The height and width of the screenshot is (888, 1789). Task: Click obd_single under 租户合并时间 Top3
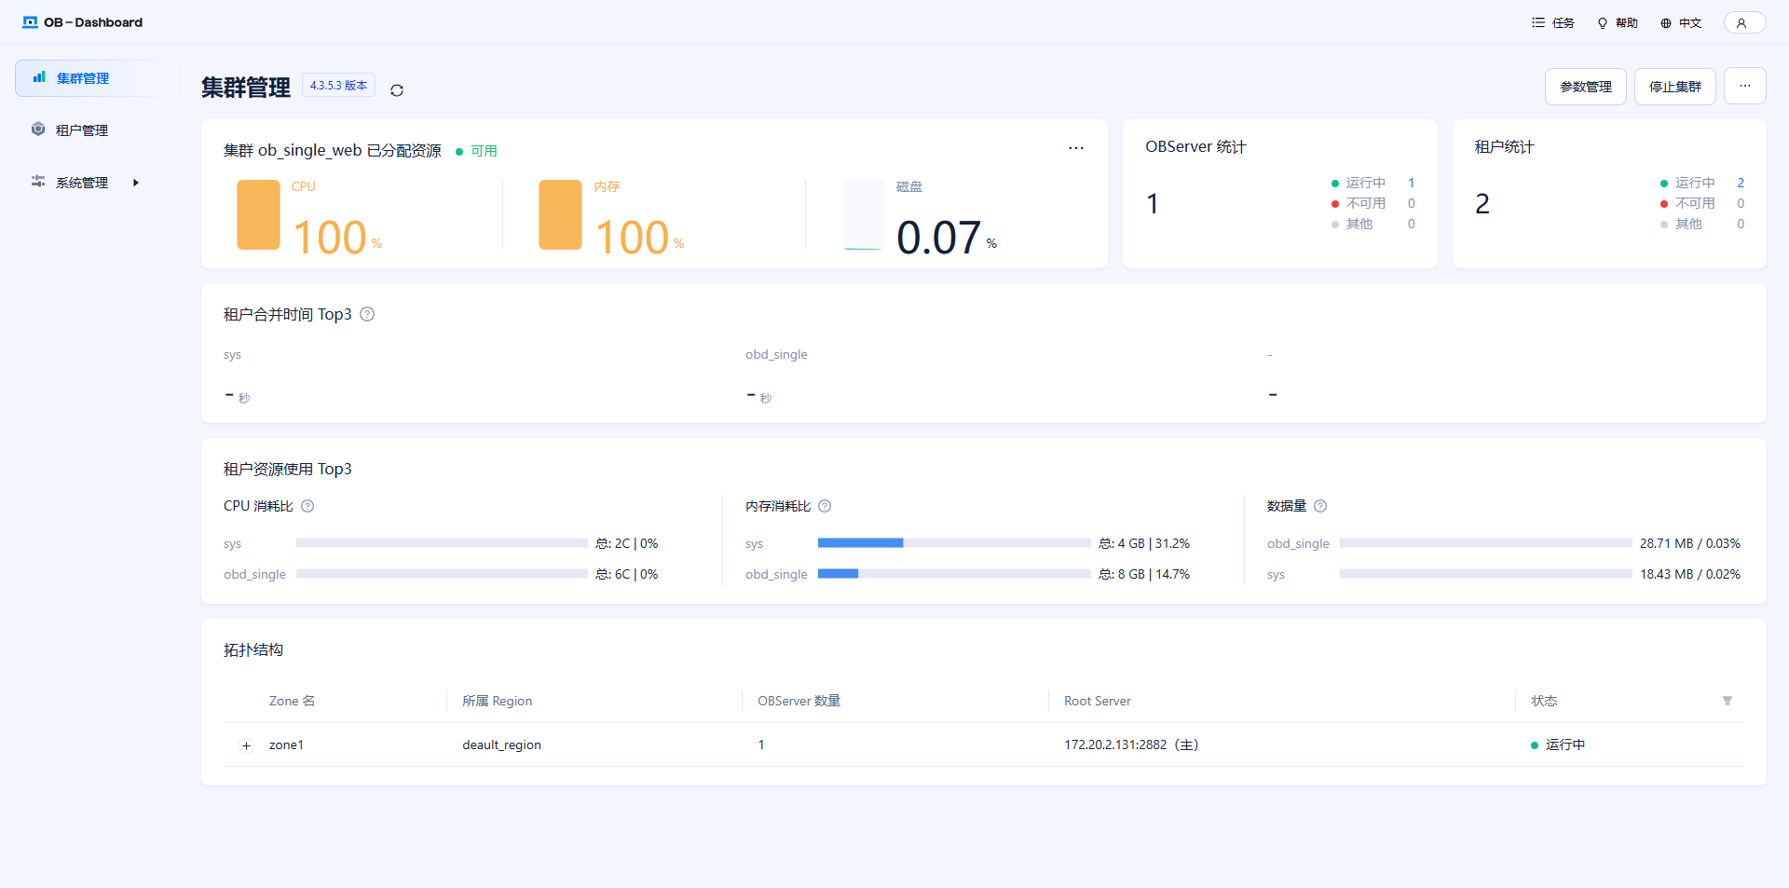776,354
